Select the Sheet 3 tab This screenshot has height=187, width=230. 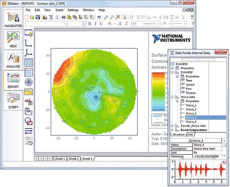(87, 158)
